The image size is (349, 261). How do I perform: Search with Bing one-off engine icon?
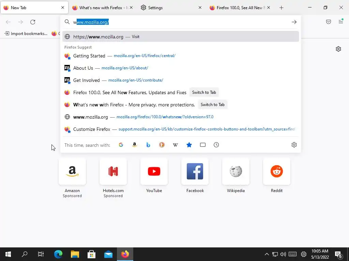point(148,145)
